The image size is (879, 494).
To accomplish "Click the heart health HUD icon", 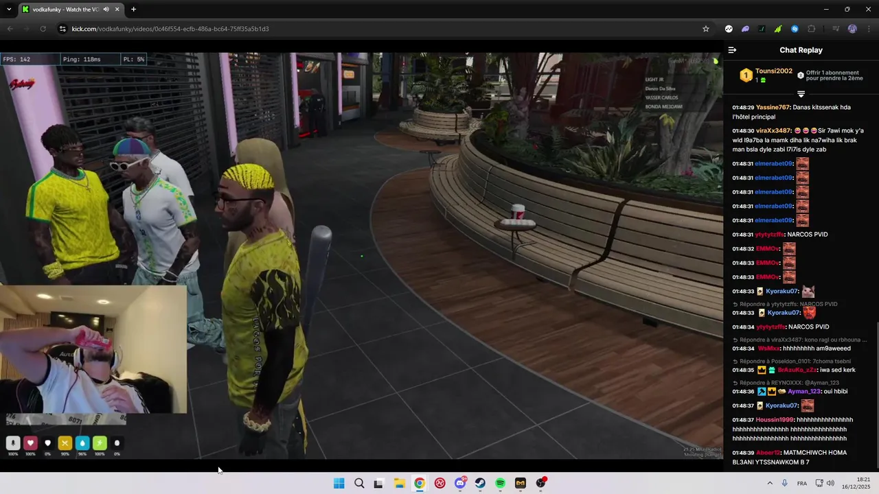I will [30, 443].
